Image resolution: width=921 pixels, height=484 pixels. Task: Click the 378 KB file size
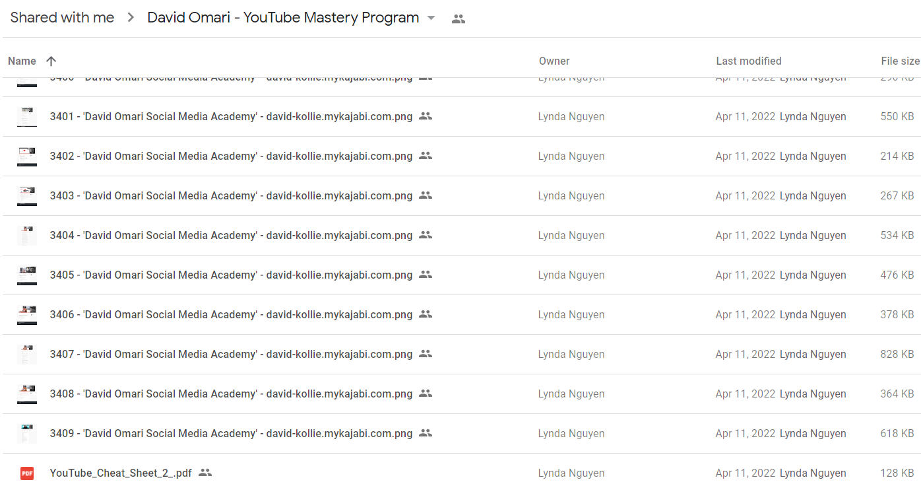[897, 314]
